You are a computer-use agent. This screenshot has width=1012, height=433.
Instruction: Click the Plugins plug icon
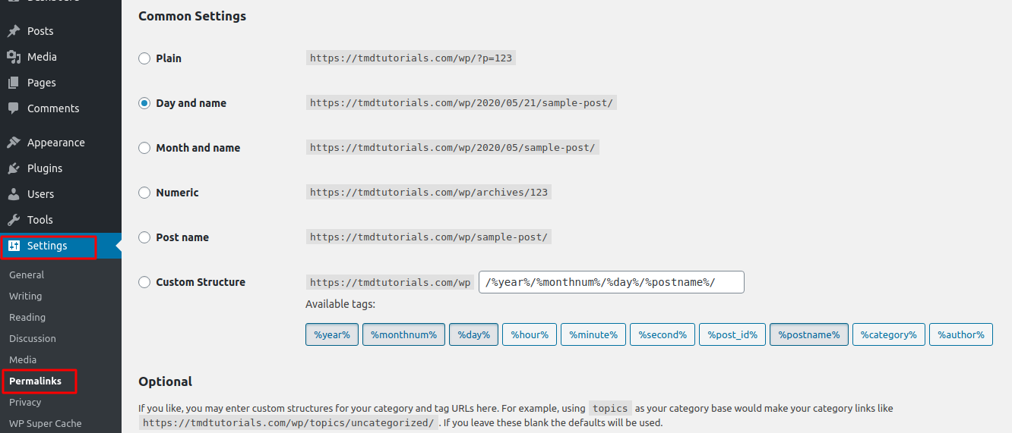(x=14, y=168)
